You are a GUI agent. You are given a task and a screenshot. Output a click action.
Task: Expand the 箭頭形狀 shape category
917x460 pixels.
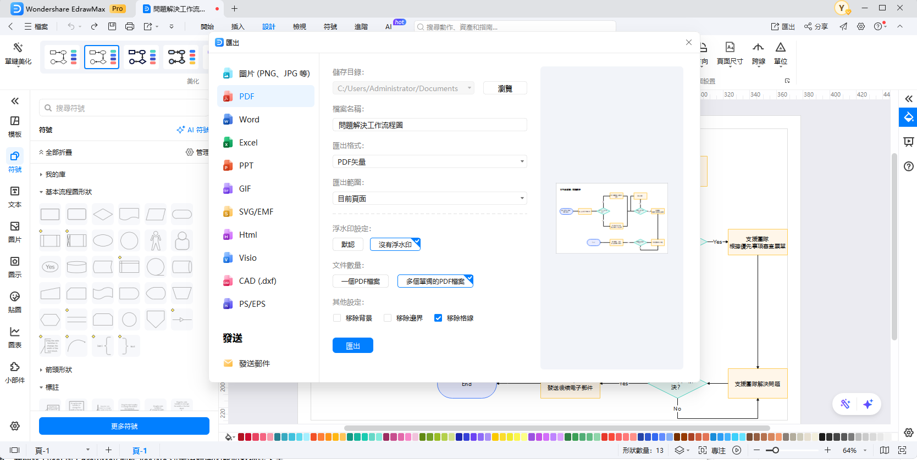pos(58,369)
